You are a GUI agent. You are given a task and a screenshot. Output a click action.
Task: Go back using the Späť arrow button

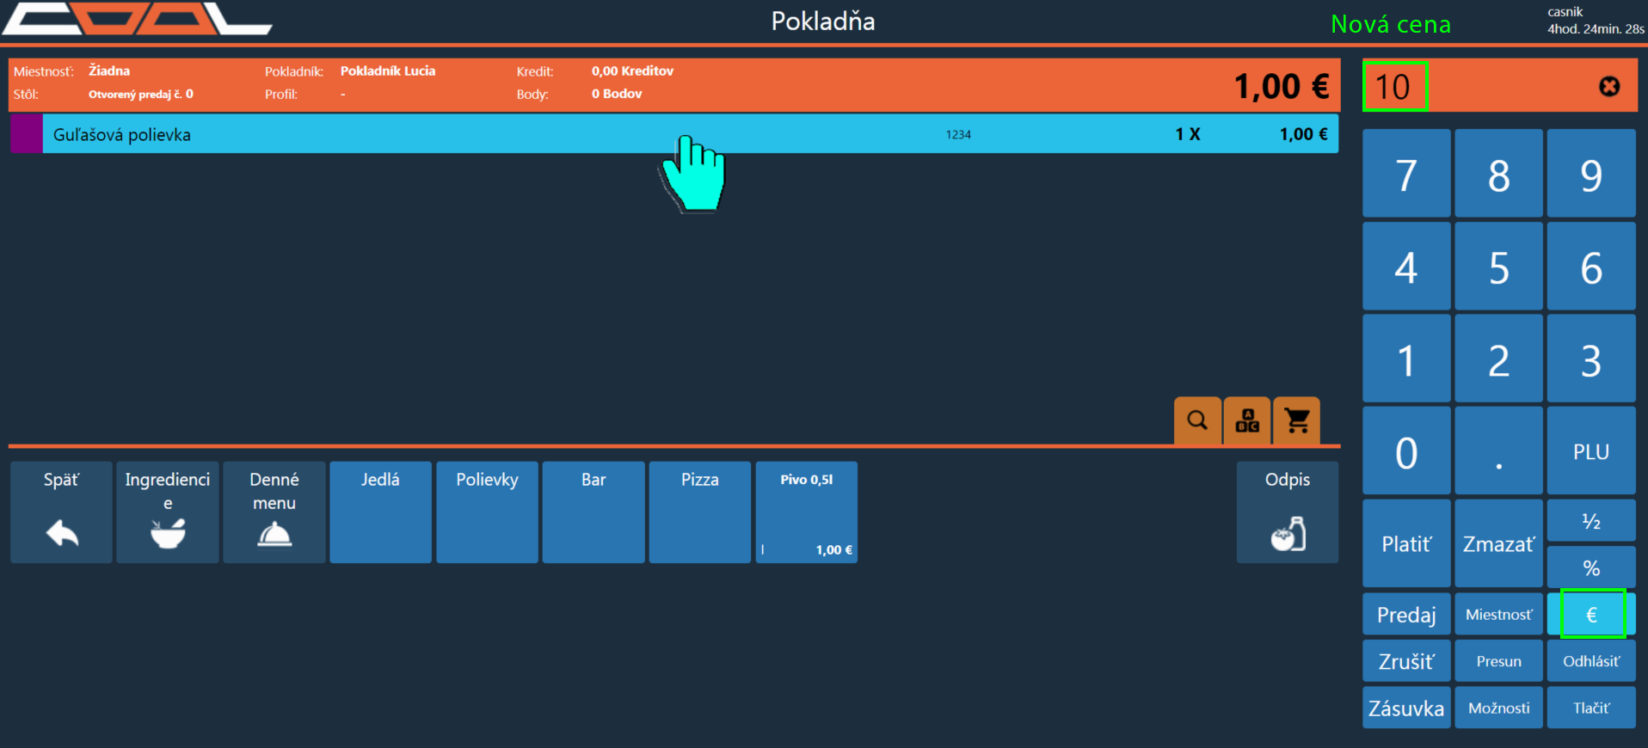coord(61,512)
